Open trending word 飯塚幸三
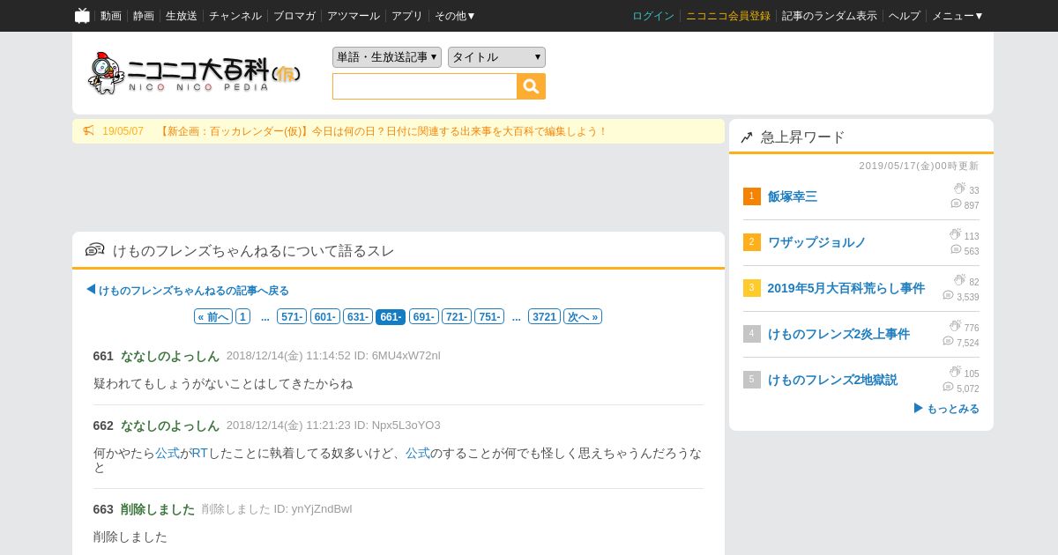The image size is (1058, 555). pyautogui.click(x=793, y=196)
